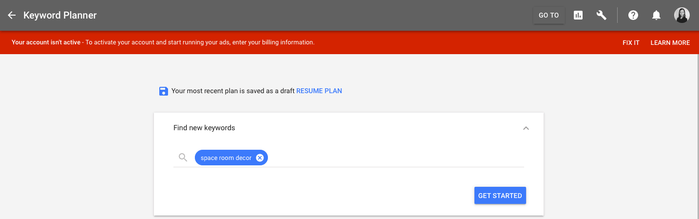Click the 'Find new keywords' heading
This screenshot has width=699, height=219.
(204, 128)
